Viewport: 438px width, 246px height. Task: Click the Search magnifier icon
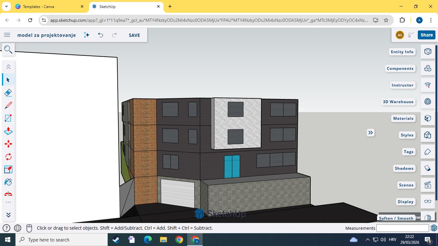tap(8, 50)
